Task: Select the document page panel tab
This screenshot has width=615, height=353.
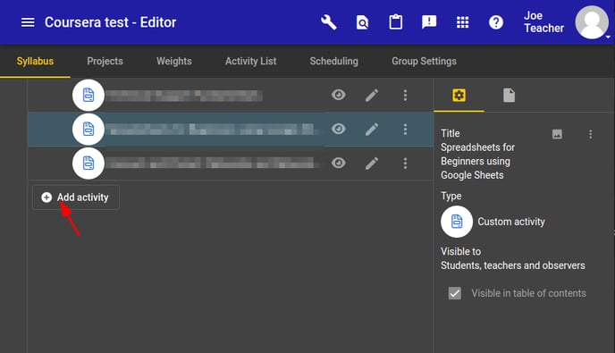Action: pyautogui.click(x=509, y=96)
